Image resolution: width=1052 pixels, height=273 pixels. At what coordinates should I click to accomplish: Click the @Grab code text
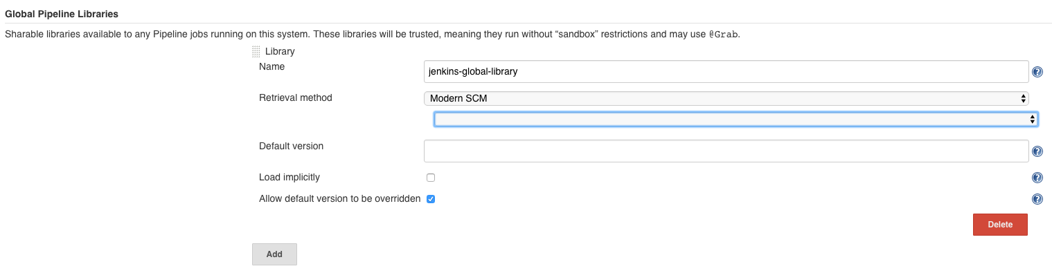[x=723, y=34]
